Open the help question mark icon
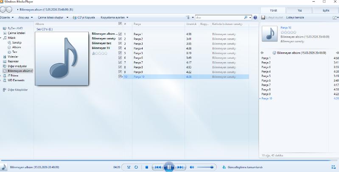The height and width of the screenshot is (172, 339). tap(255, 17)
